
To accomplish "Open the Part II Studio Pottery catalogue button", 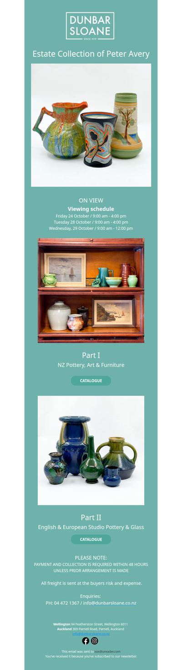I will point(91,539).
